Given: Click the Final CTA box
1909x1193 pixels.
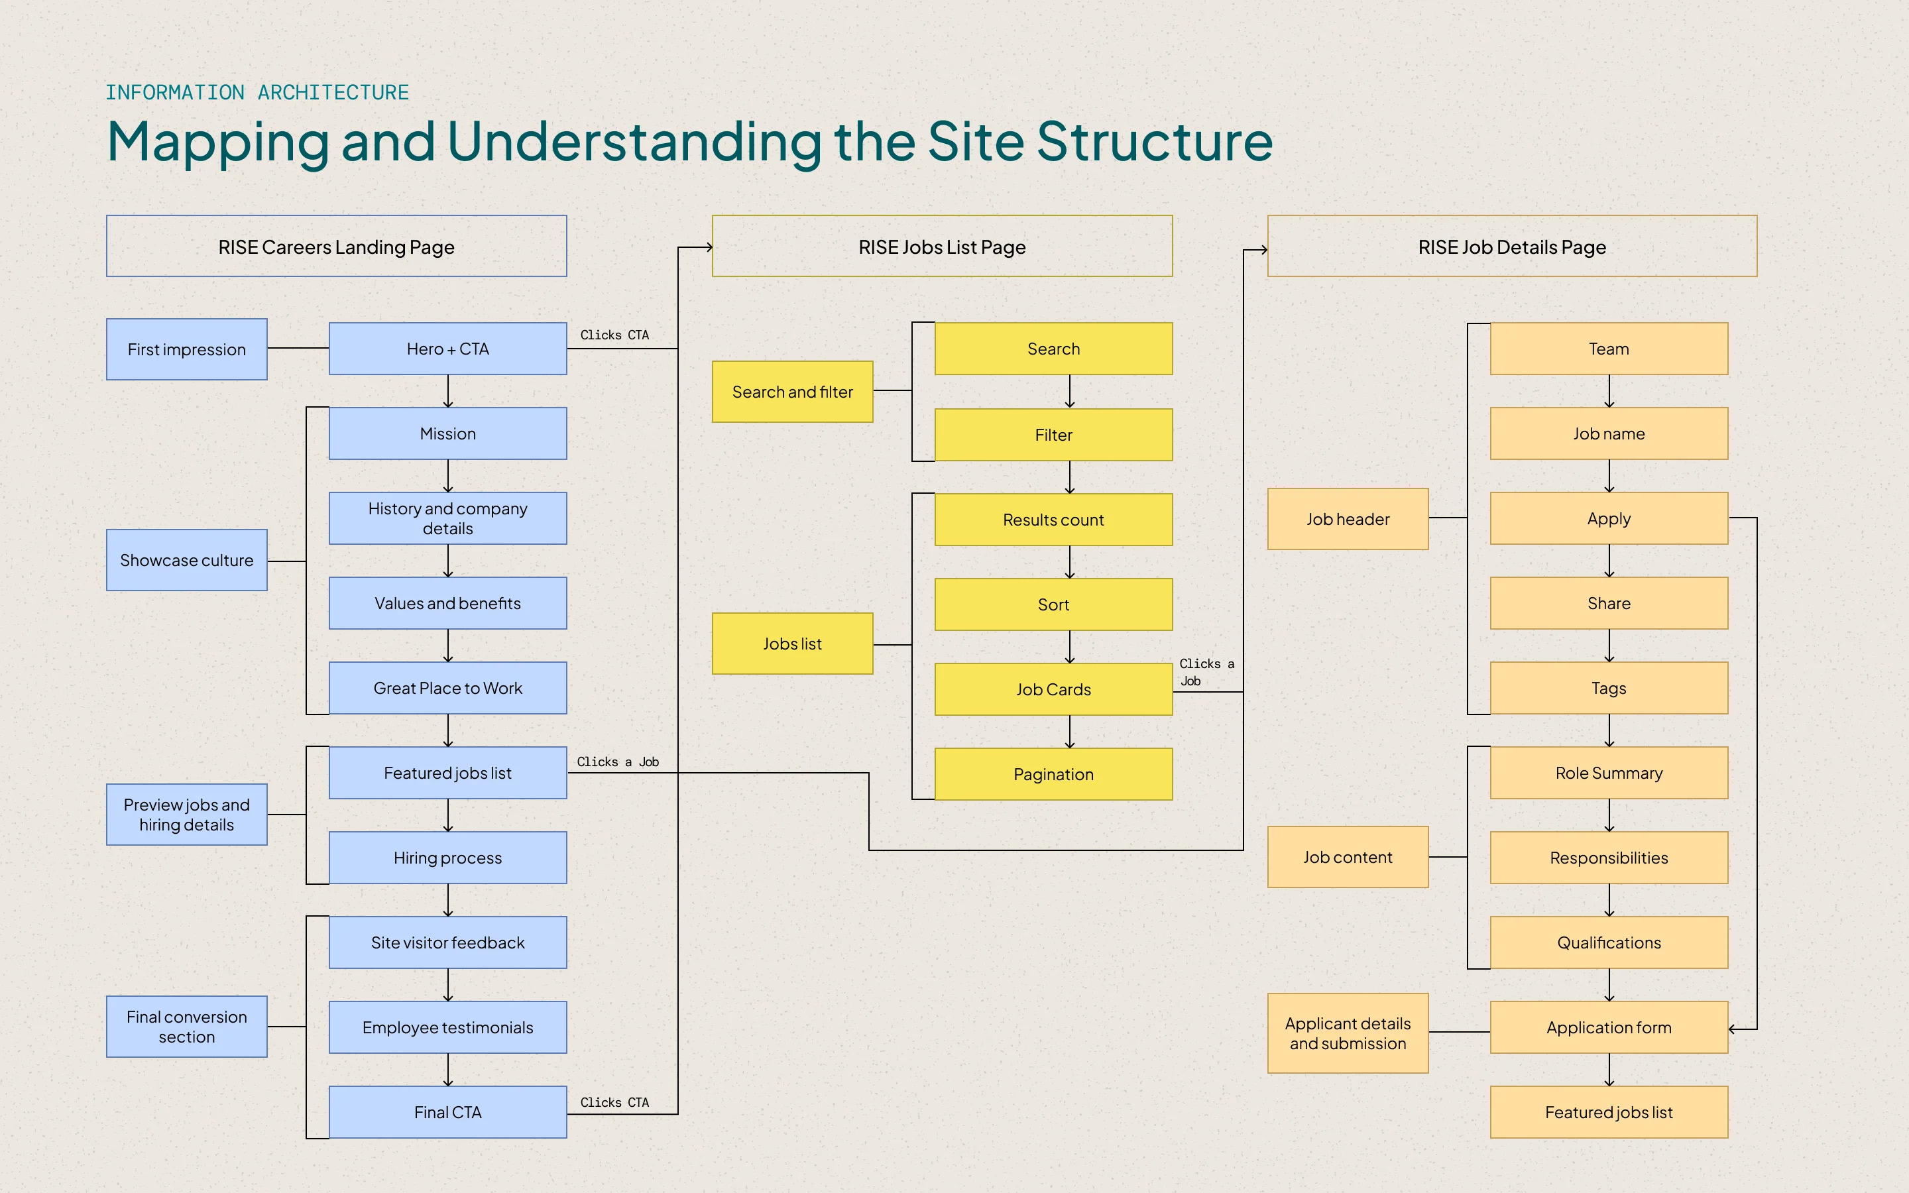Looking at the screenshot, I should click(448, 1111).
